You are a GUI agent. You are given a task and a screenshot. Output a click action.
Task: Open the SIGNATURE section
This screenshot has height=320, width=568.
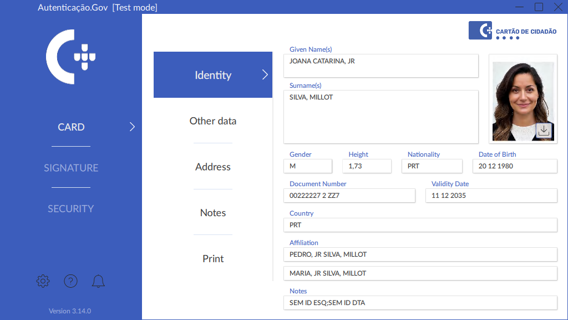tap(71, 168)
